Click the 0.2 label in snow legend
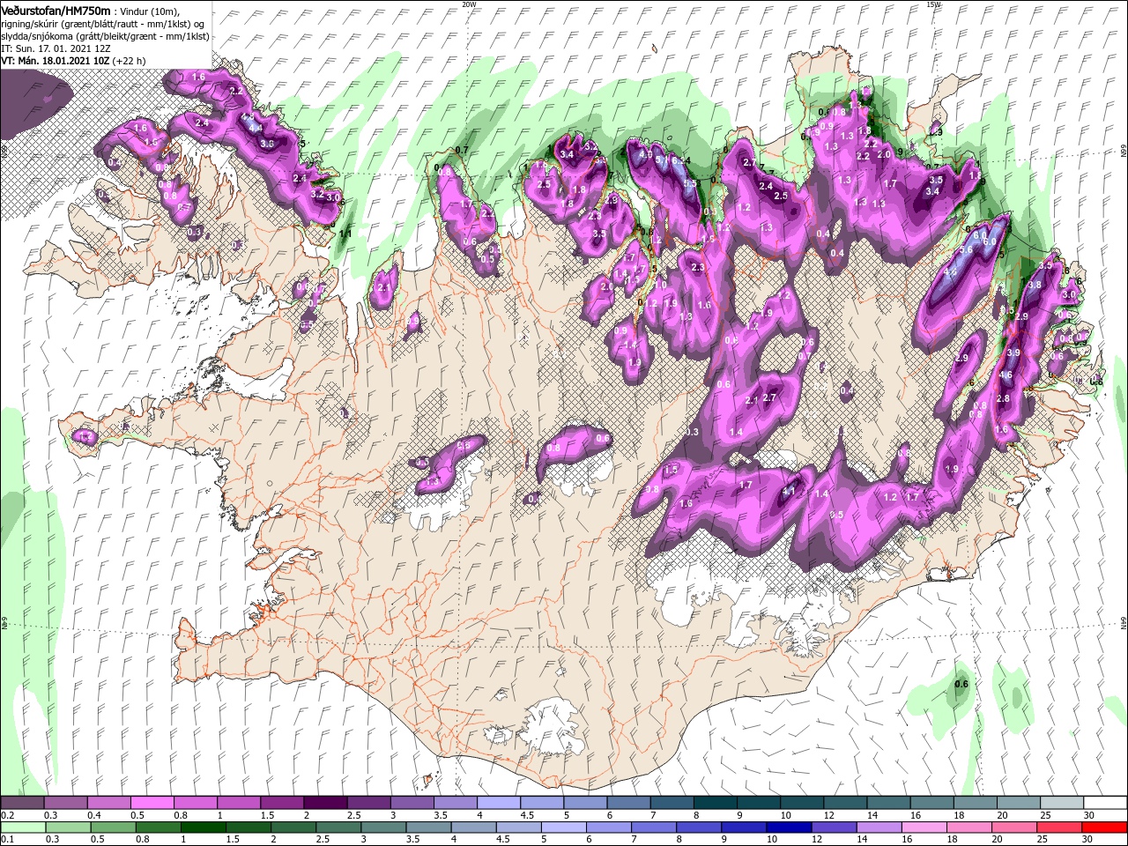Viewport: 1128px width, 846px height. [8, 815]
